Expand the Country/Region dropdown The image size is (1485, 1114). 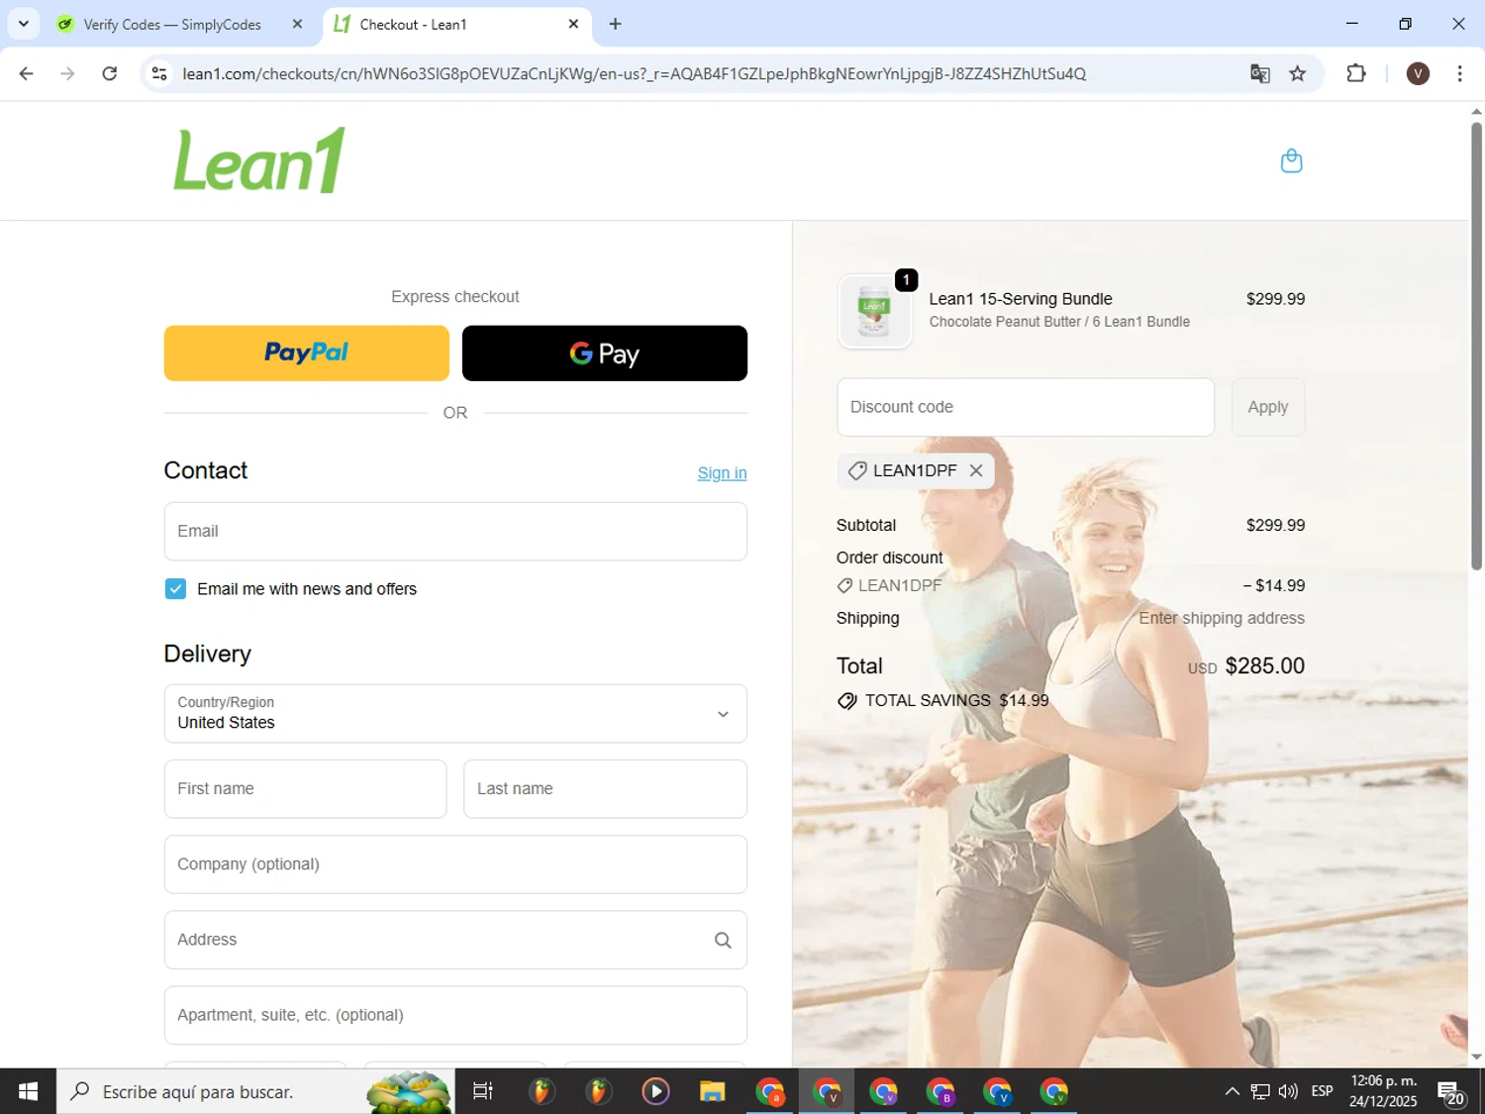tap(455, 714)
